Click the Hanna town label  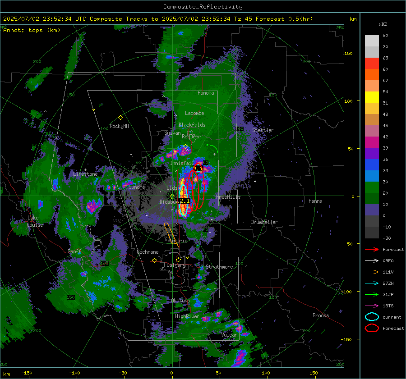pos(315,201)
